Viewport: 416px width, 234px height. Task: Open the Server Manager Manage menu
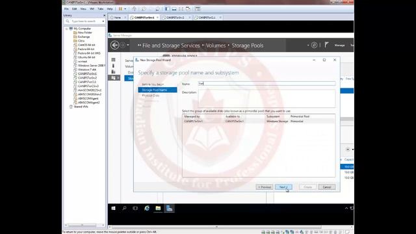[339, 45]
